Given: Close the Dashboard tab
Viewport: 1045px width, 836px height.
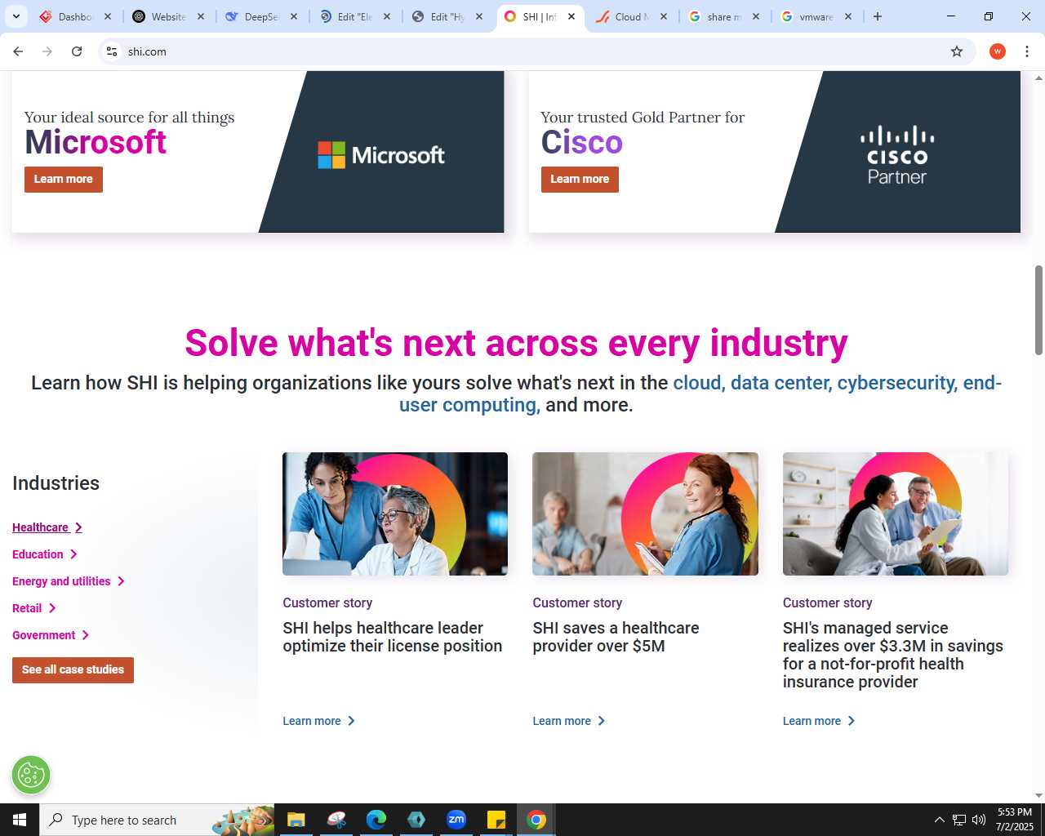Looking at the screenshot, I should [108, 16].
